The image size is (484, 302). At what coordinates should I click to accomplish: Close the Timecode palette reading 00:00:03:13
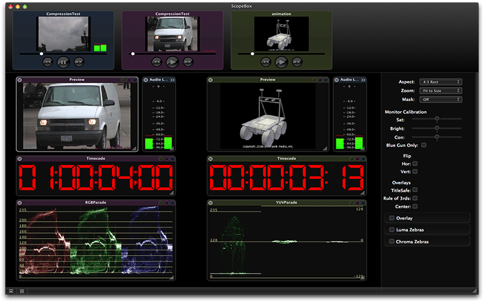(211, 159)
